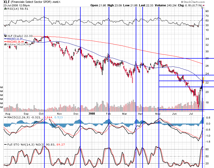Click the 0.5 level on MACD scale
214x168 pixels.
tap(208, 118)
